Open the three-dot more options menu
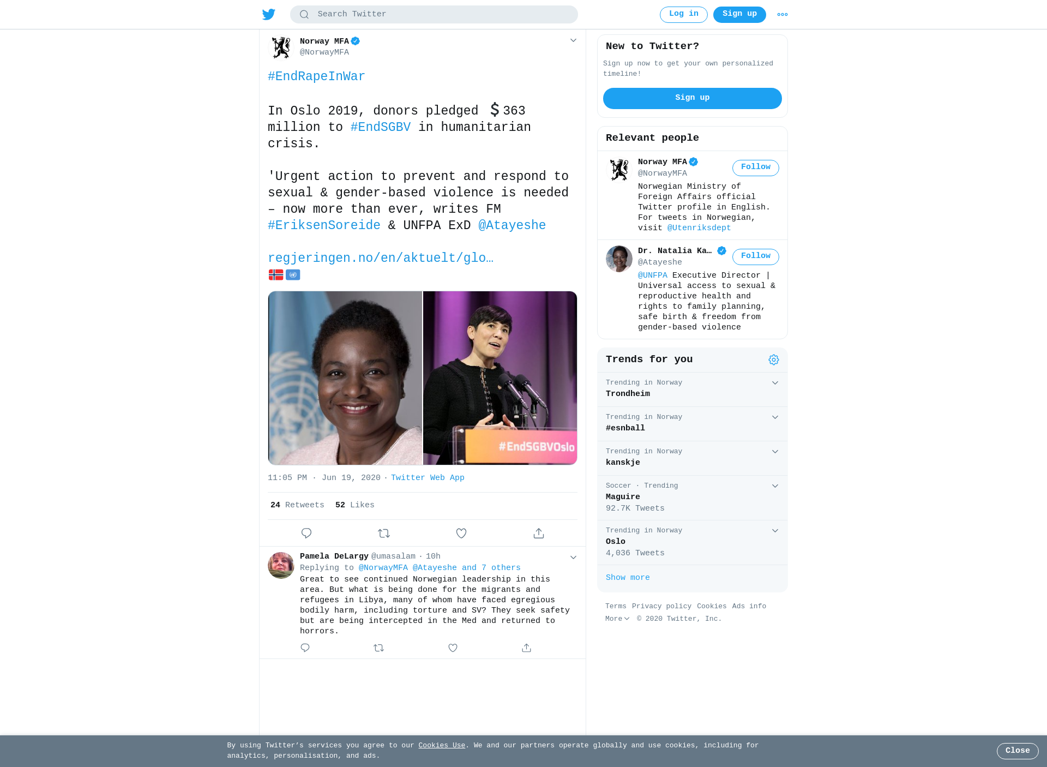 pyautogui.click(x=783, y=15)
